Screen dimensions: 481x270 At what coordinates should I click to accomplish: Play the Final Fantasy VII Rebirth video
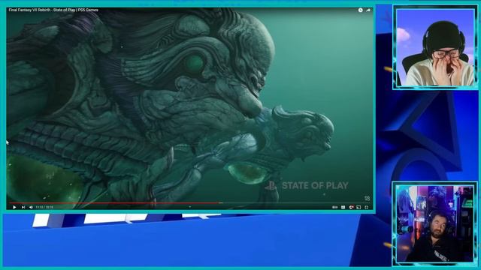point(14,207)
